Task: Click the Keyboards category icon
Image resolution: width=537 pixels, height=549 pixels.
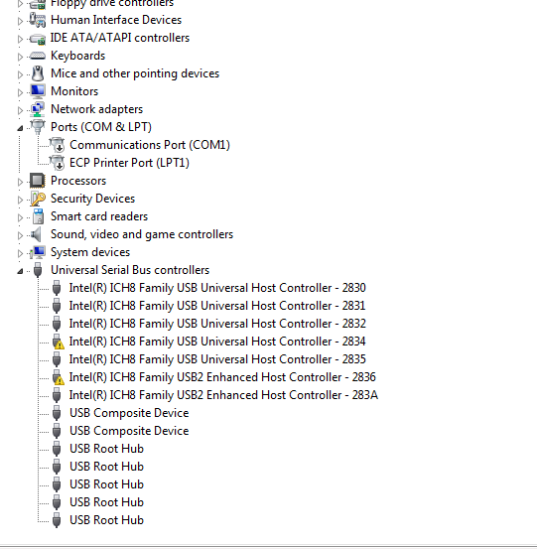Action: [38, 56]
